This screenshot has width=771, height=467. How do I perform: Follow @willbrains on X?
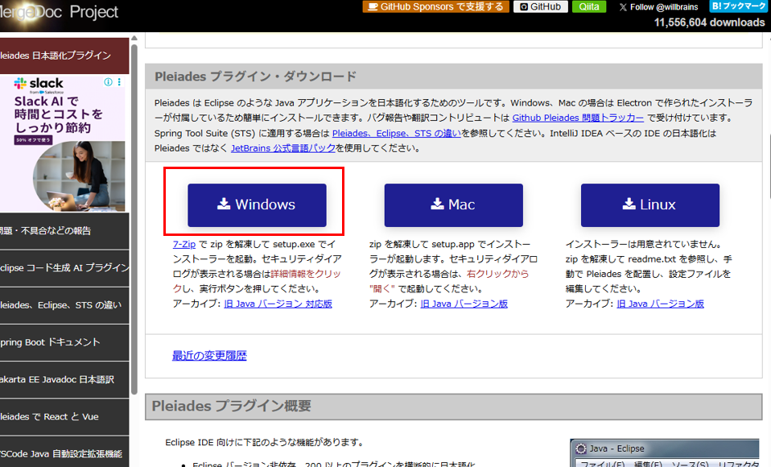click(x=658, y=7)
